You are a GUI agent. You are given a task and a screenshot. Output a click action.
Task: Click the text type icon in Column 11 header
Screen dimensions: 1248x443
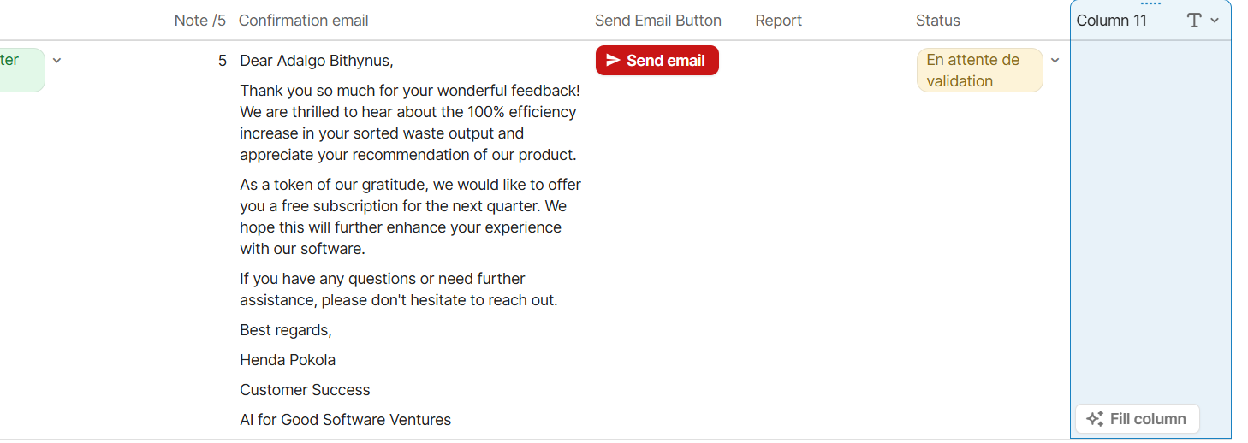coord(1194,21)
